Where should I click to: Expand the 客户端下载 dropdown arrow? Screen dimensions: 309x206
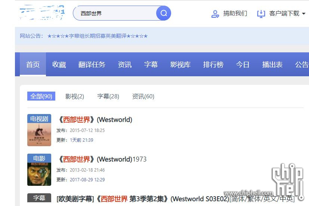tap(304, 13)
